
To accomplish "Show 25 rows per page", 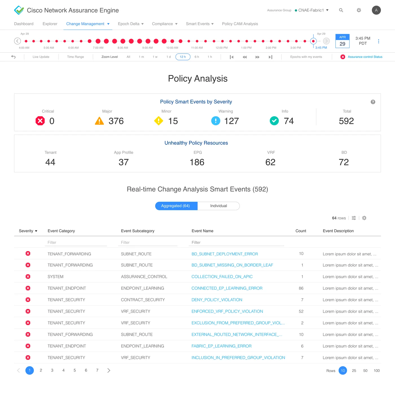I will click(x=354, y=370).
